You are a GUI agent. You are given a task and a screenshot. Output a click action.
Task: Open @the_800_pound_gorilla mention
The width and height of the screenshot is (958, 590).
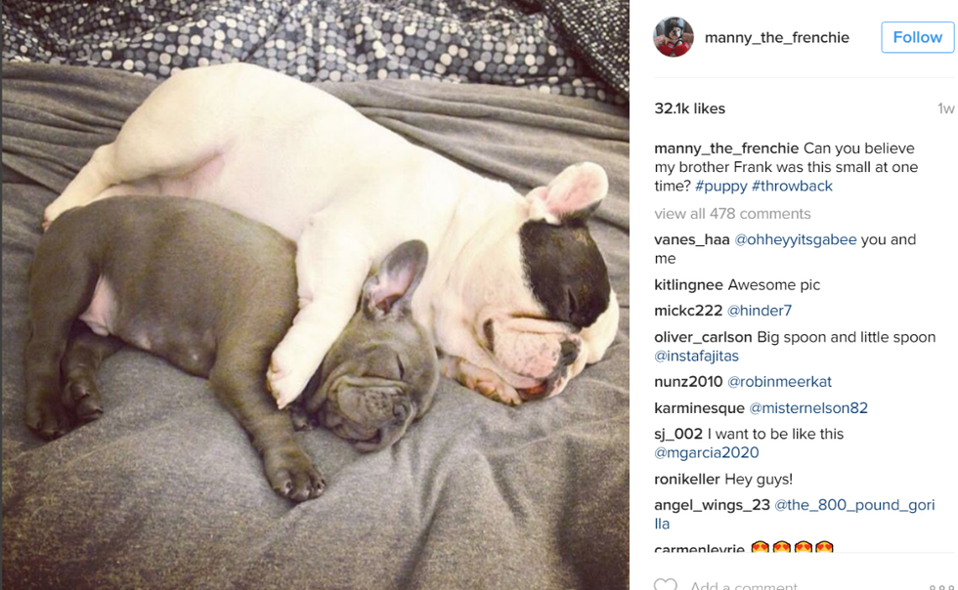point(794,514)
